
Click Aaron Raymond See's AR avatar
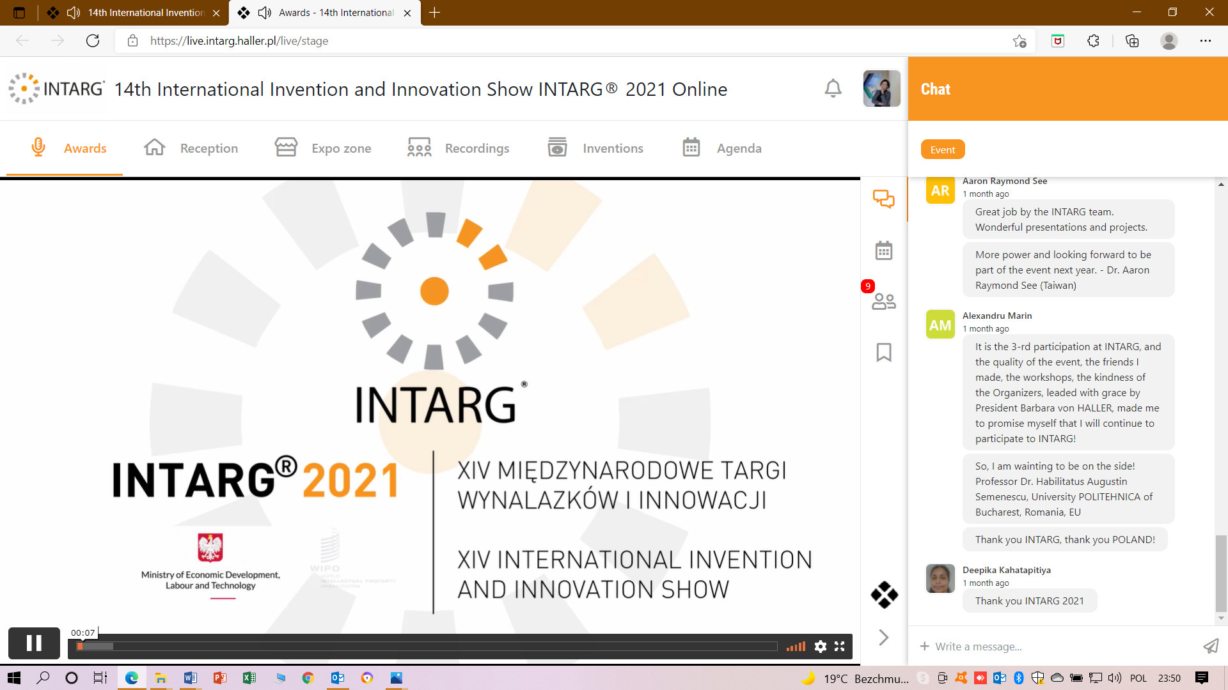940,190
